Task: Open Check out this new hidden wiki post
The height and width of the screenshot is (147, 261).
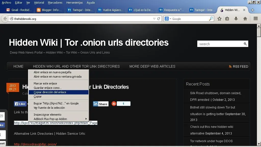Action: 212,130
